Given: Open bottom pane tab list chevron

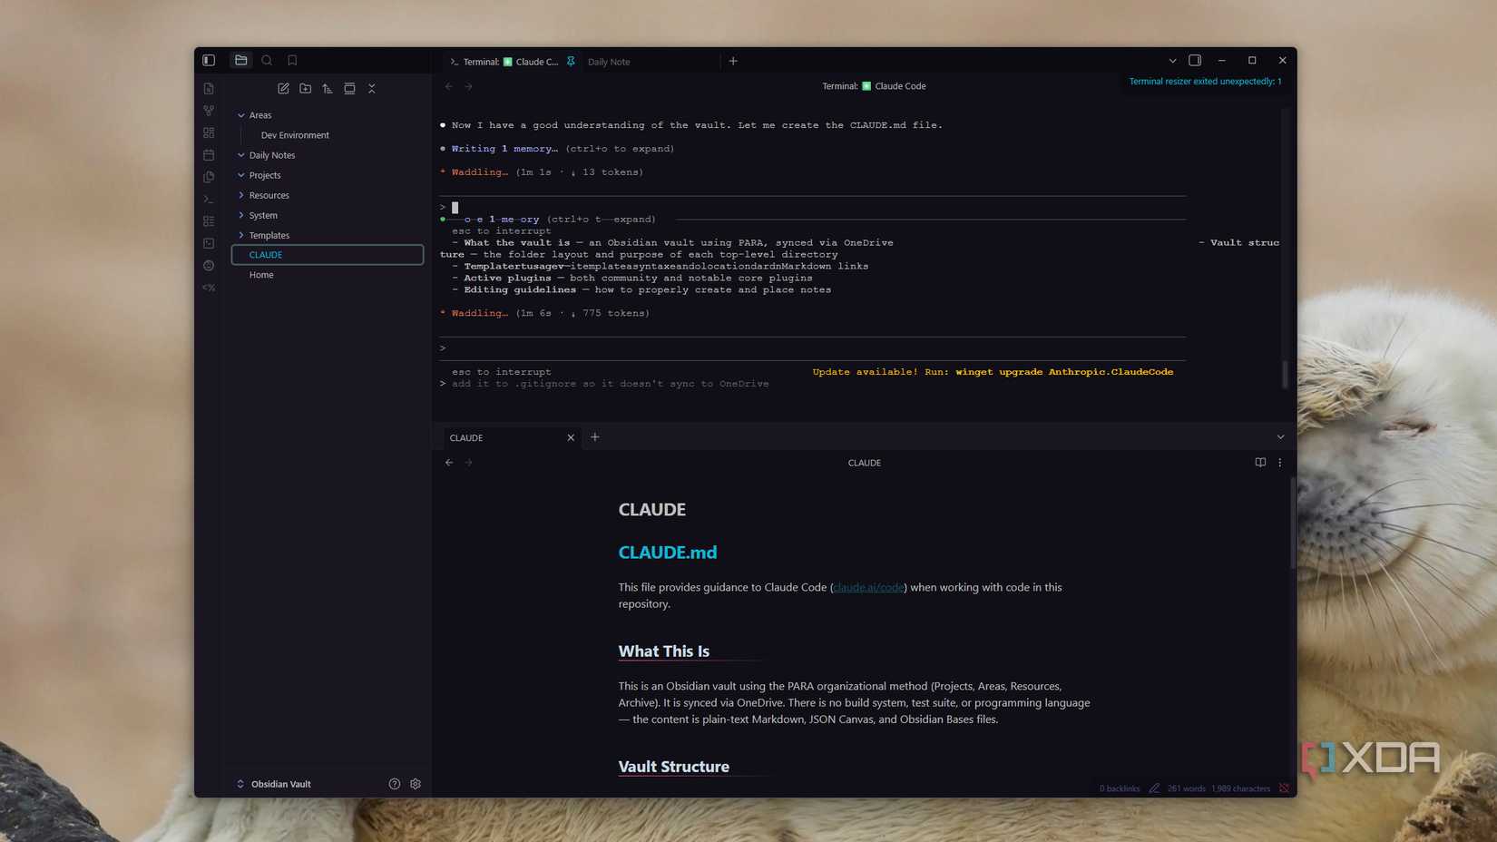Looking at the screenshot, I should coord(1280,437).
